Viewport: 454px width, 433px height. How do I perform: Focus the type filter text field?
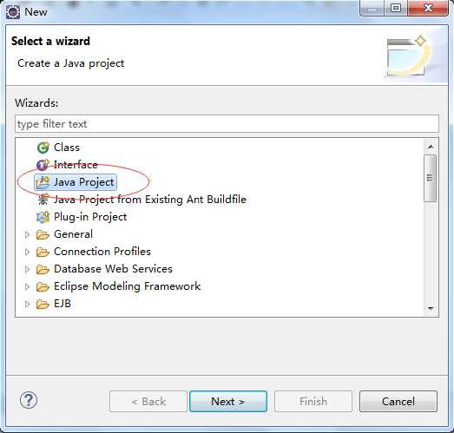pyautogui.click(x=227, y=124)
